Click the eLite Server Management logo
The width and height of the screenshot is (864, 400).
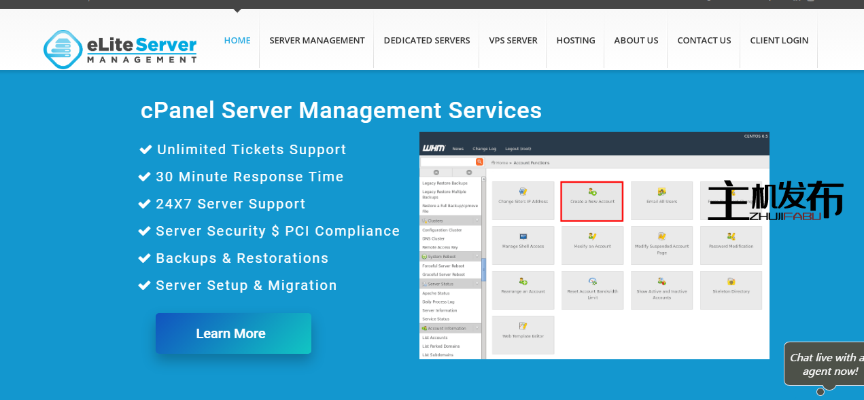coord(120,49)
